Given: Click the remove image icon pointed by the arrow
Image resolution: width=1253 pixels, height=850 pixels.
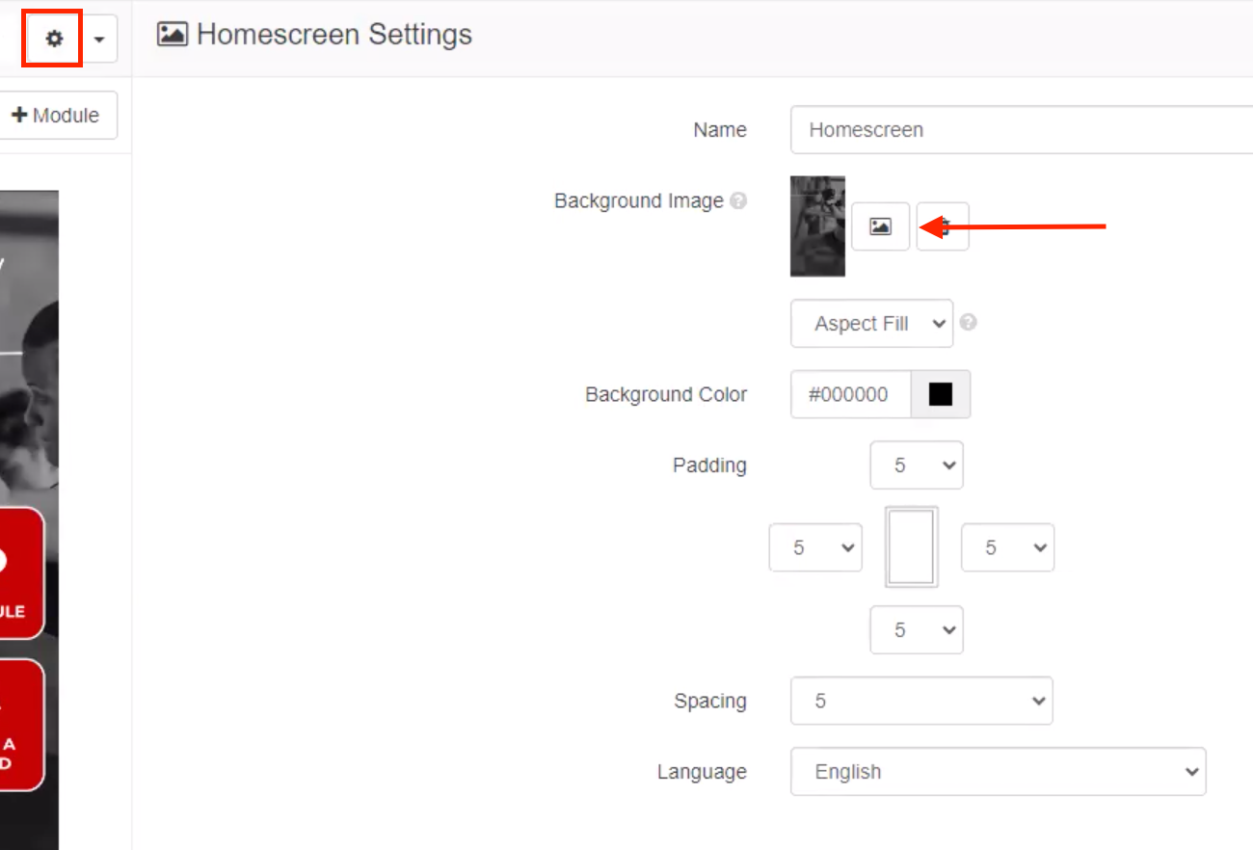Looking at the screenshot, I should (943, 226).
